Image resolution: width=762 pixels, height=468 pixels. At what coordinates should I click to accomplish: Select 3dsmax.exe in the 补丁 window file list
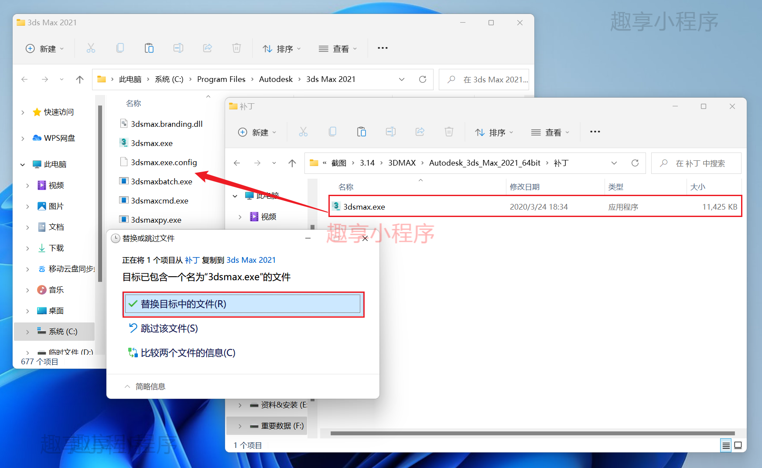point(535,207)
